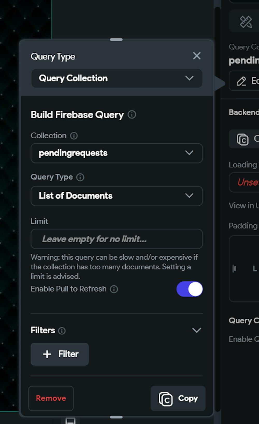Image resolution: width=259 pixels, height=424 pixels.
Task: Close the Query Type popup
Action: [197, 56]
